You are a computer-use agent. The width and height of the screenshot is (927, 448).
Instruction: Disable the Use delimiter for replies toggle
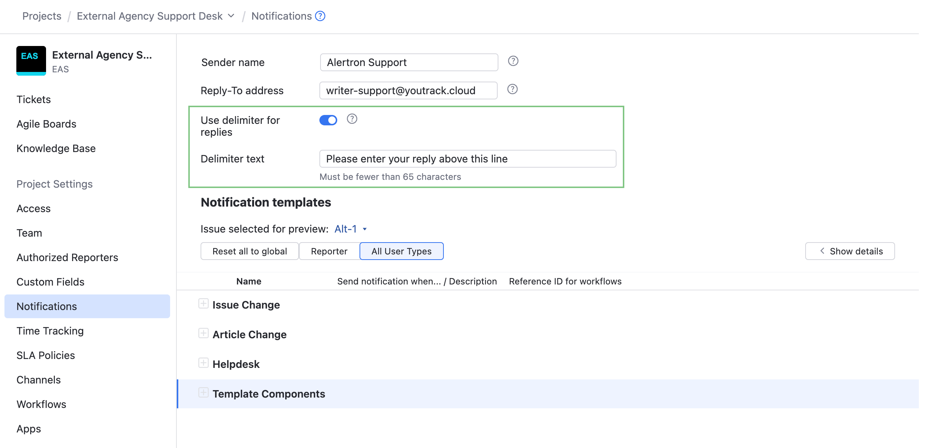click(x=328, y=120)
